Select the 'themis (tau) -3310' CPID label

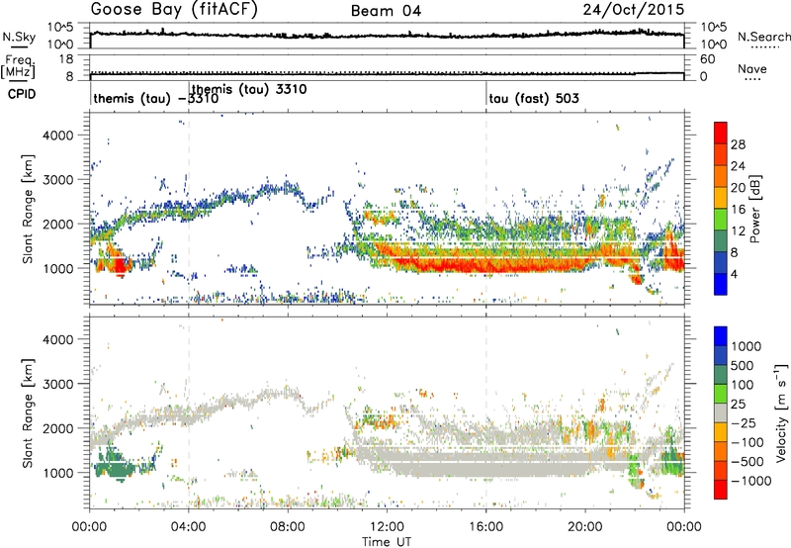[x=156, y=98]
